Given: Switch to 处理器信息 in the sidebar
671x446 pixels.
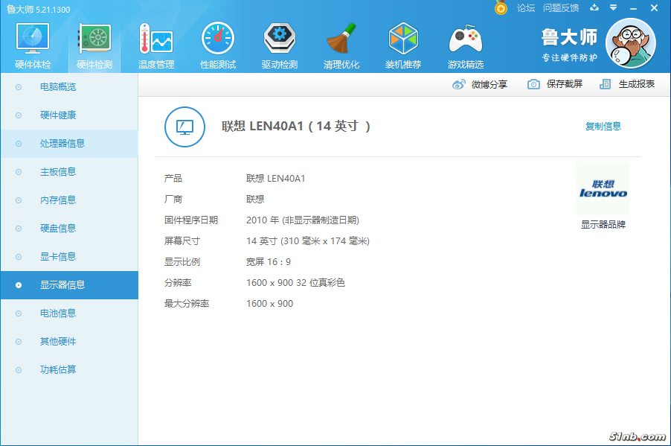Looking at the screenshot, I should [62, 144].
